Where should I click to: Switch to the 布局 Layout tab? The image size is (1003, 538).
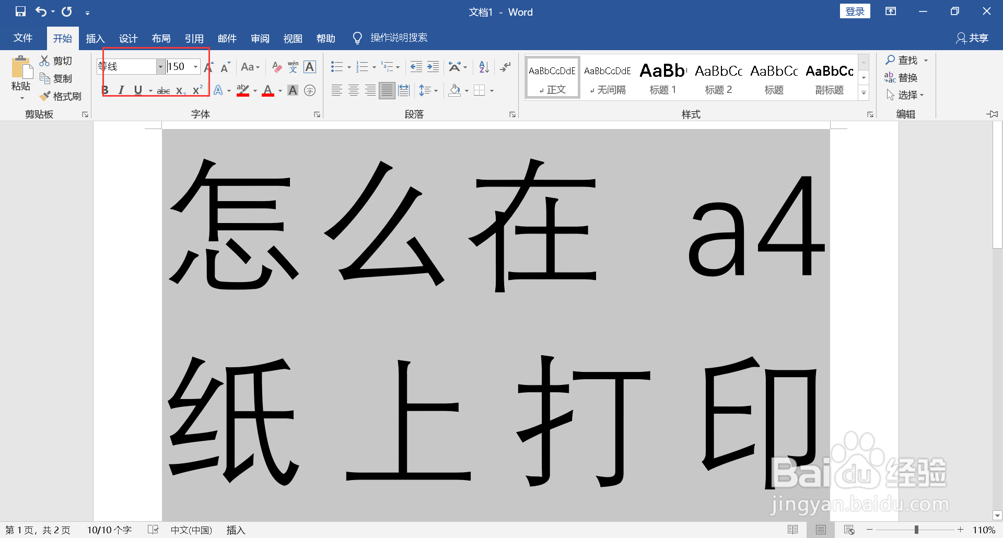(161, 38)
